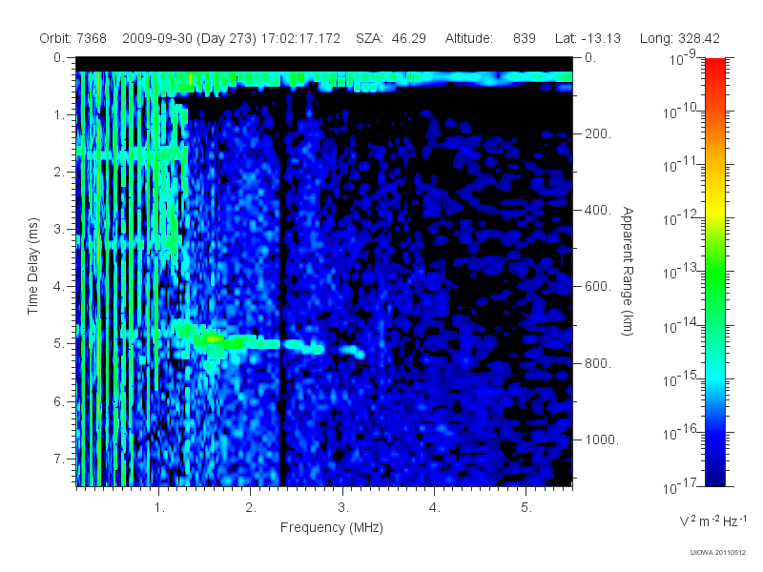The image size is (763, 572).
Task: Click the 'Time Delay (ms)' axis label
Action: click(32, 266)
